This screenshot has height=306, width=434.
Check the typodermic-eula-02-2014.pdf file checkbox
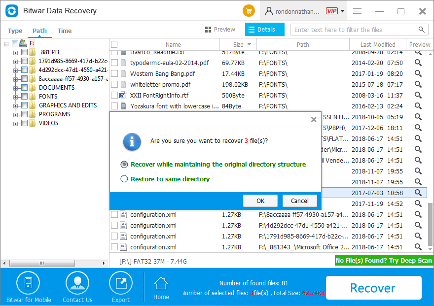point(114,63)
